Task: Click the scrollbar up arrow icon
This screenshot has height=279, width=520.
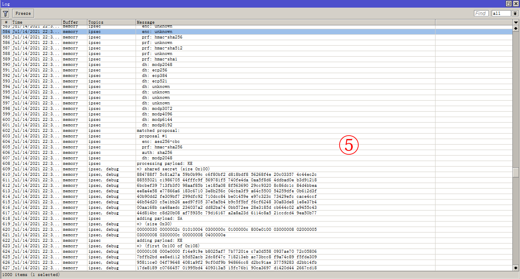Action: [x=516, y=28]
